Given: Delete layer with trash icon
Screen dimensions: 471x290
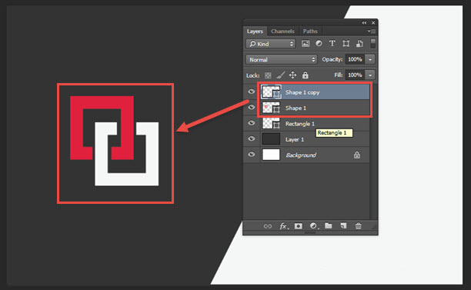Looking at the screenshot, I should coord(359,225).
